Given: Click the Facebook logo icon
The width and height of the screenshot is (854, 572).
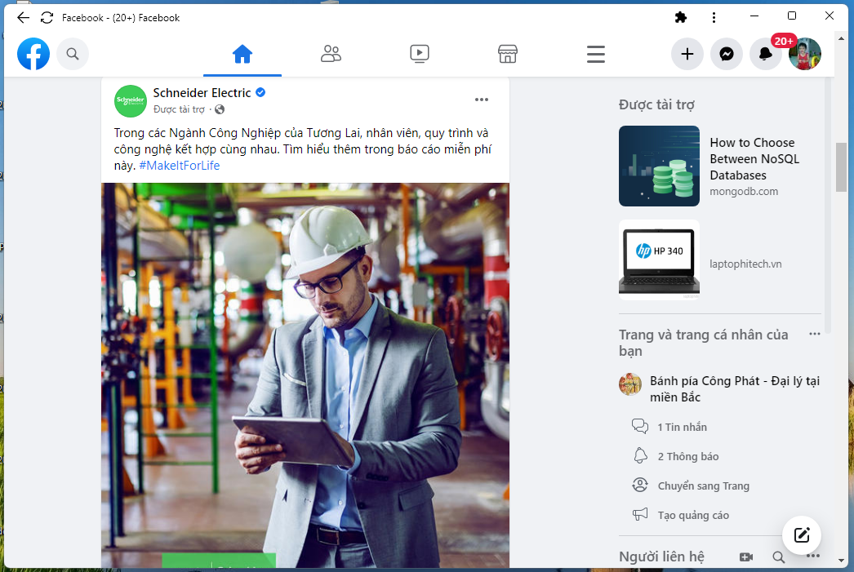Looking at the screenshot, I should 33,54.
